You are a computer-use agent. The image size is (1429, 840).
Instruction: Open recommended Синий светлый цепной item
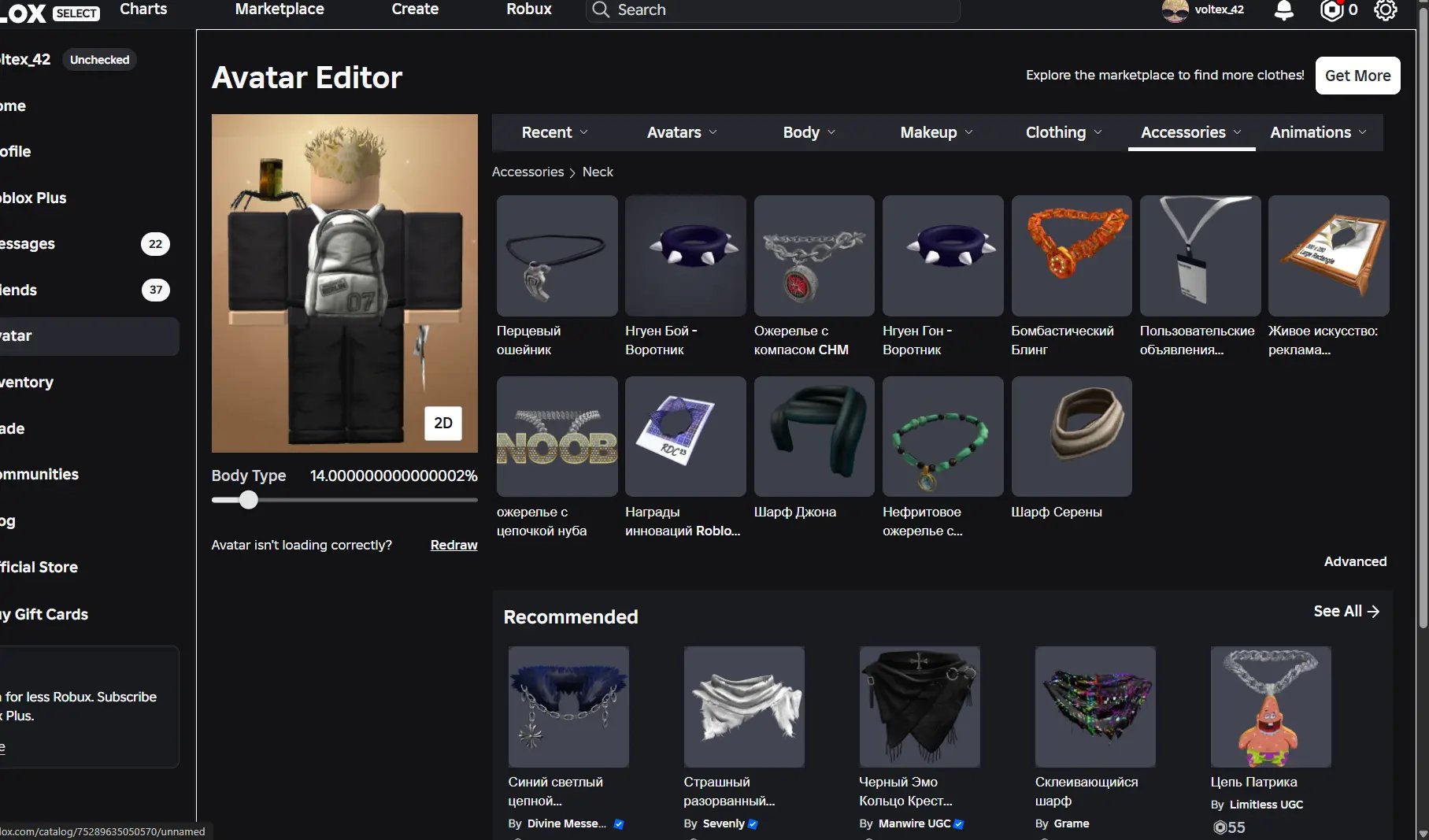tap(568, 707)
